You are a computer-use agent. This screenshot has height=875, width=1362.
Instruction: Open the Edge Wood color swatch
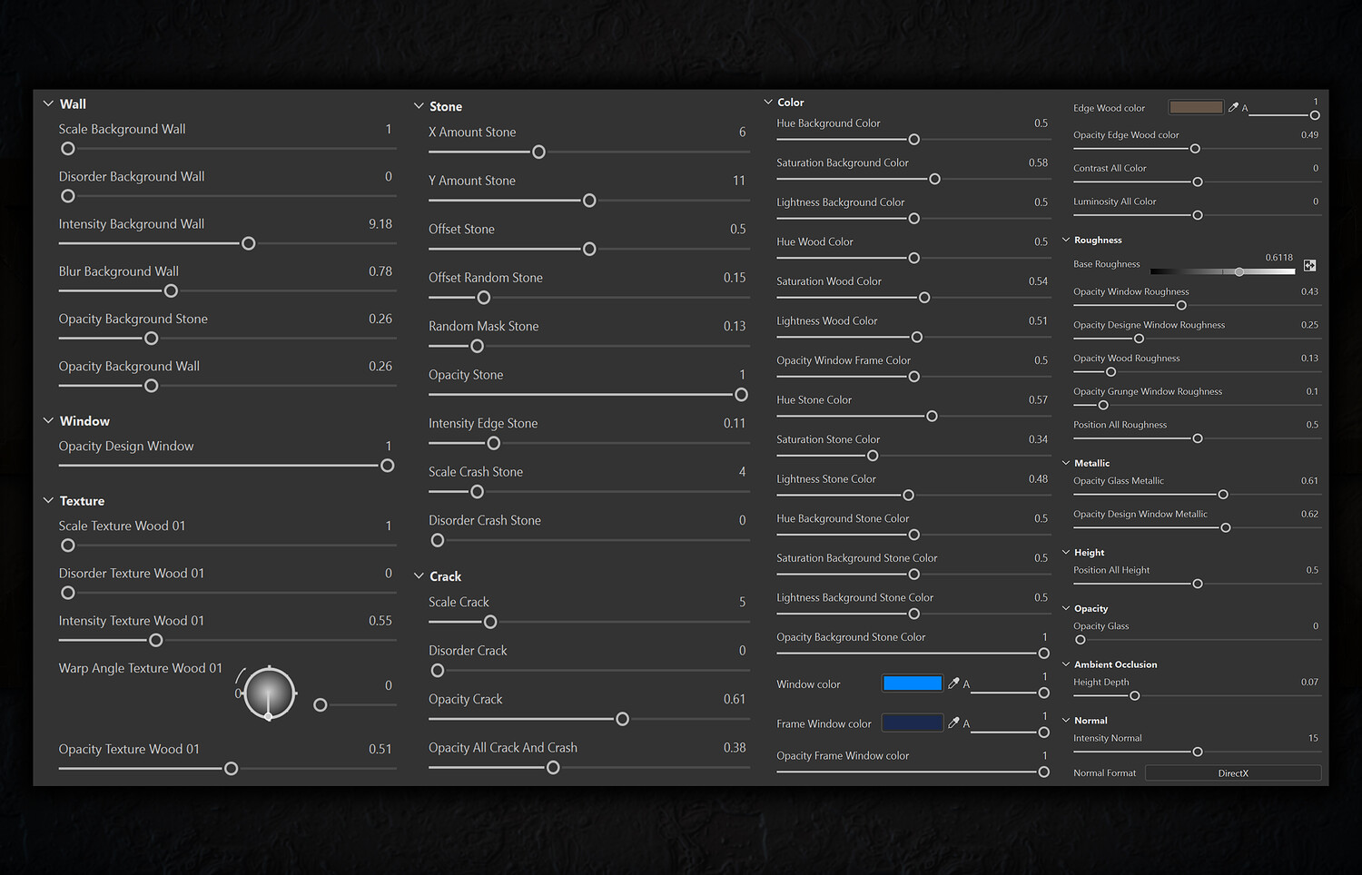coord(1195,107)
